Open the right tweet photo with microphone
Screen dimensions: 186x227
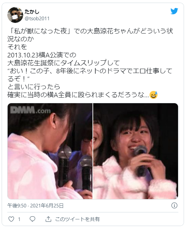(136, 151)
